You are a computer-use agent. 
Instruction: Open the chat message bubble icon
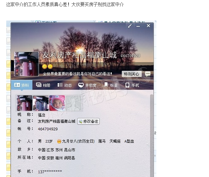pos(148,74)
